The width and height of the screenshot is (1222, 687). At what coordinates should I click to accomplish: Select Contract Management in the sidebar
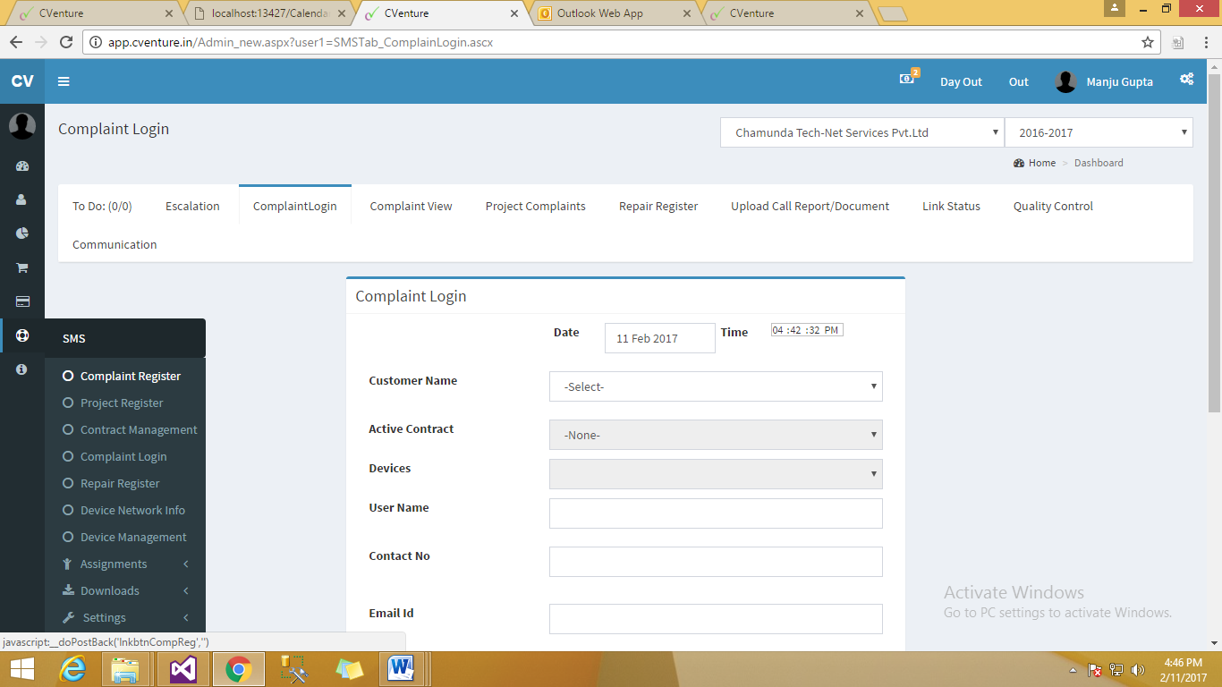[139, 429]
